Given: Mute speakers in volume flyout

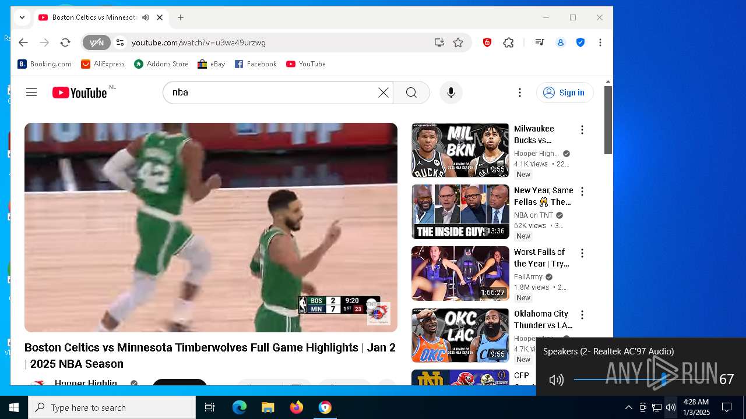Looking at the screenshot, I should click(556, 380).
